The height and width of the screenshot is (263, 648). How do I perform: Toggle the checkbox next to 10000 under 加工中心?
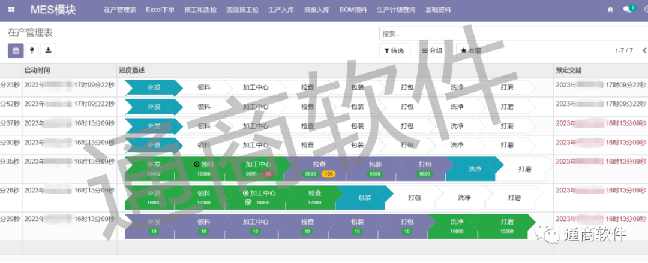248,202
